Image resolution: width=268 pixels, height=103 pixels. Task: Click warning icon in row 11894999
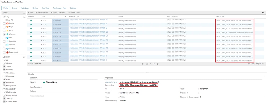[31, 52]
